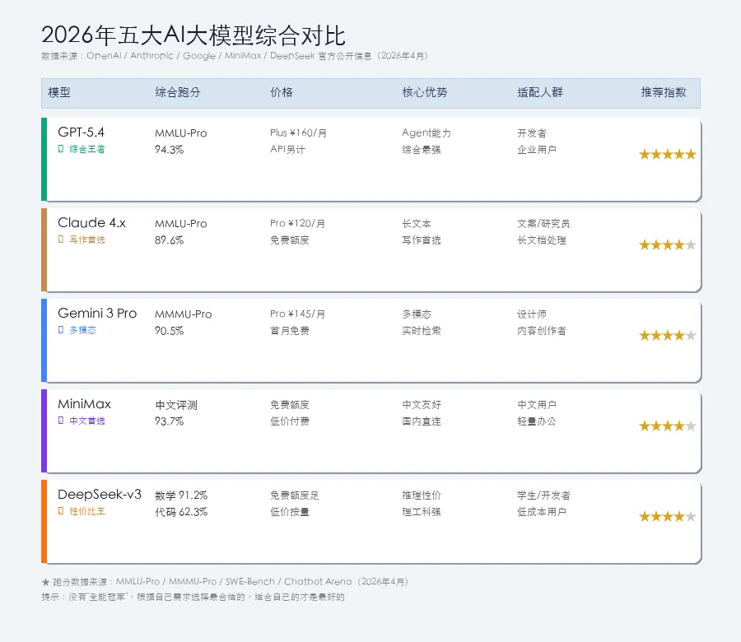Image resolution: width=741 pixels, height=642 pixels.
Task: Open the Gemini 3 Pro model title
Action: coord(97,313)
